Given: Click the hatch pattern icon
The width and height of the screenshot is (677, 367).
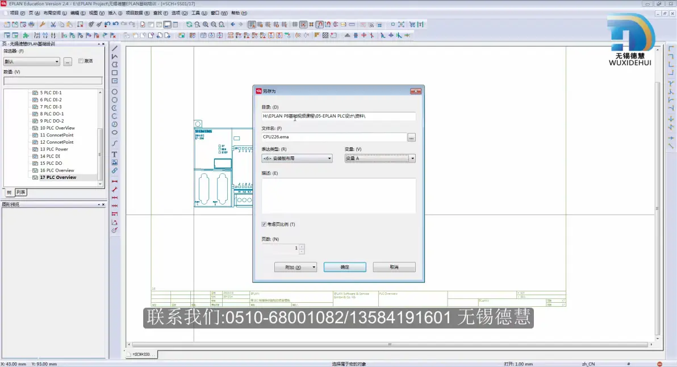Looking at the screenshot, I should click(325, 35).
